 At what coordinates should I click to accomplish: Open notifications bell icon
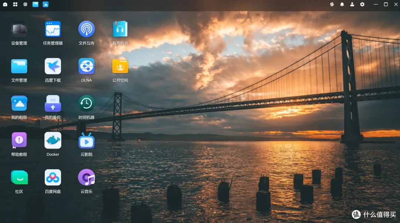tap(342, 4)
